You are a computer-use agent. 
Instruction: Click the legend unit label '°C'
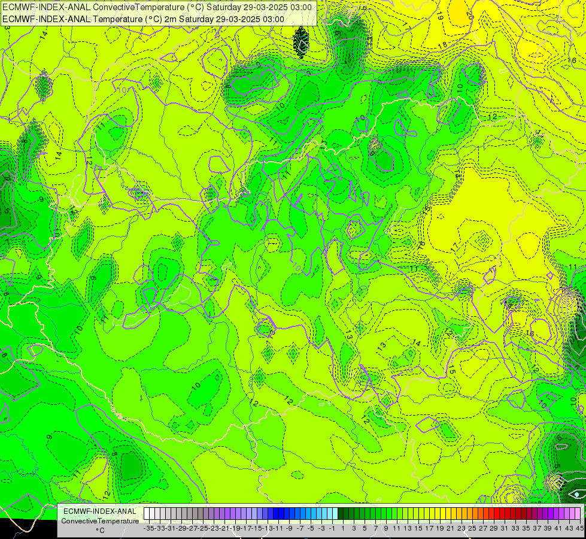click(x=100, y=531)
